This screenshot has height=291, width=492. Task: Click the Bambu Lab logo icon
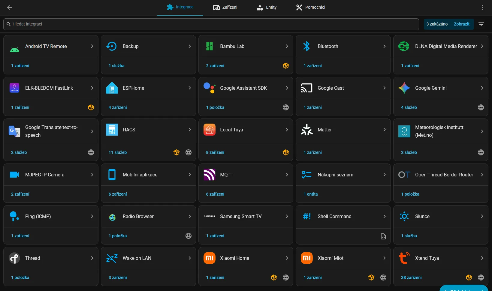click(210, 46)
